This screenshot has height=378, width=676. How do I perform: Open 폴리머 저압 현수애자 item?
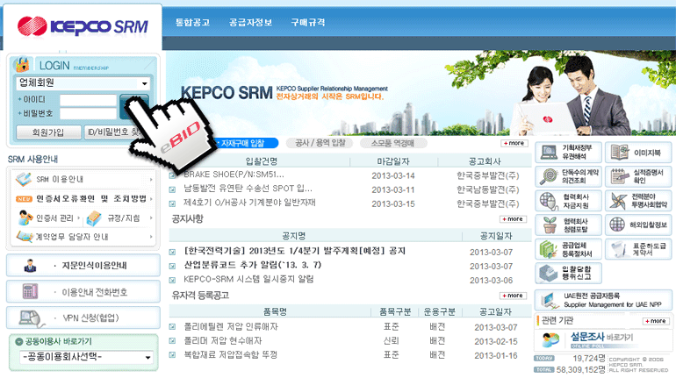click(x=222, y=340)
